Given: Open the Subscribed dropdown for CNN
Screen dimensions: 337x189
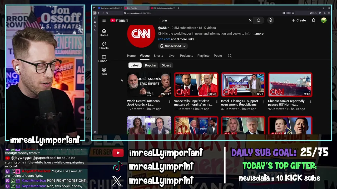Looking at the screenshot, I should 173,46.
